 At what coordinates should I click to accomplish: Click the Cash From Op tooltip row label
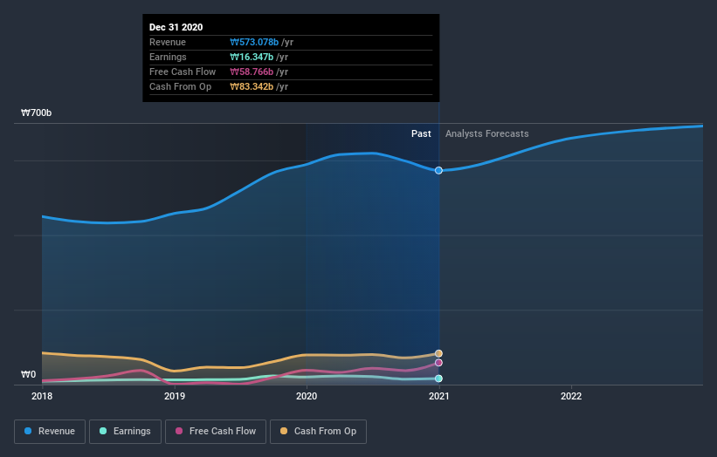click(180, 86)
